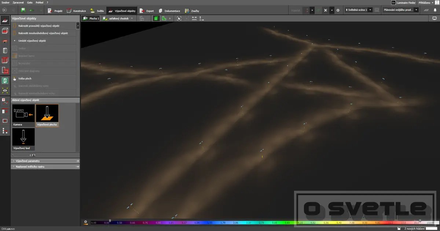The width and height of the screenshot is (440, 231).
Task: Save project with the green floppy icon
Action: pyautogui.click(x=23, y=10)
